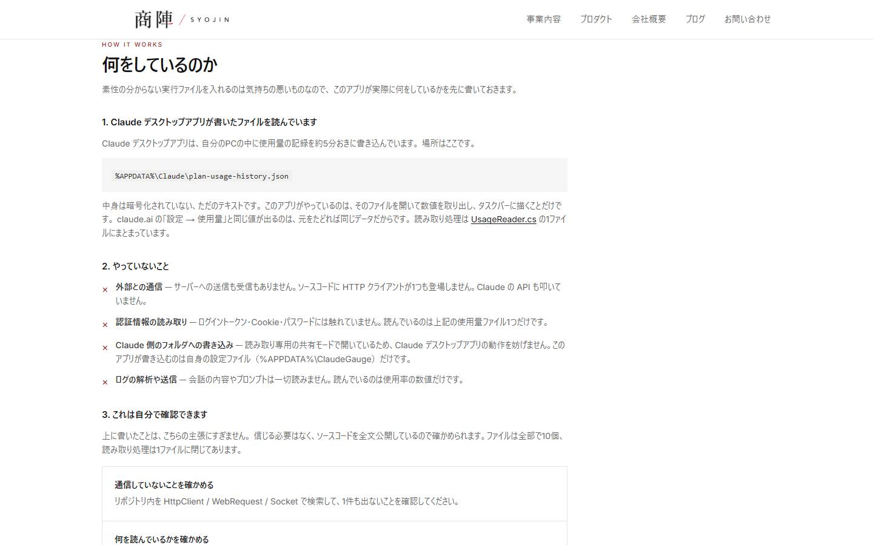
Task: Click the red X beside ログの解析や送信
Action: click(x=105, y=383)
